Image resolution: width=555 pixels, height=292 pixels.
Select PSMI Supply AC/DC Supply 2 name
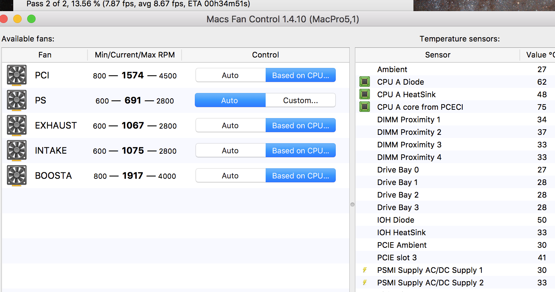[x=430, y=283]
